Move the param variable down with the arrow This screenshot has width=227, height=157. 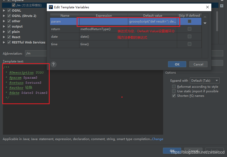coord(205,23)
